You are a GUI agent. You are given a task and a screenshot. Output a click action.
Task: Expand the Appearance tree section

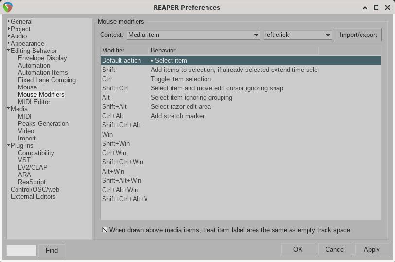pyautogui.click(x=9, y=43)
